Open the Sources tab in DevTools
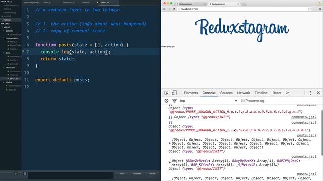The height and width of the screenshot is (181, 323). [226, 93]
